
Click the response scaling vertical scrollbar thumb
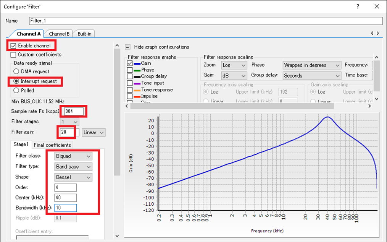point(377,76)
